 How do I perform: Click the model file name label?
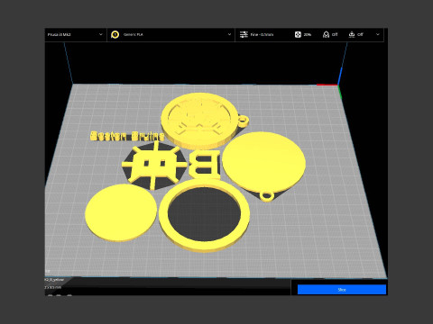pos(54,280)
